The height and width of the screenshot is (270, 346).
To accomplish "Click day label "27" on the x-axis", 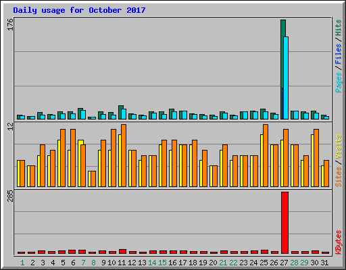I will pyautogui.click(x=284, y=263).
